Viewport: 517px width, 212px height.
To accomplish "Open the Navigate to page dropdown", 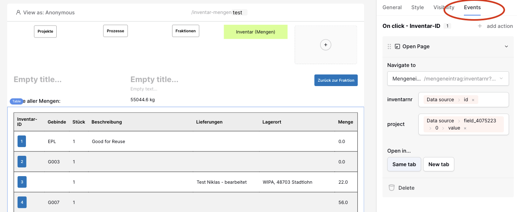I will pos(448,79).
